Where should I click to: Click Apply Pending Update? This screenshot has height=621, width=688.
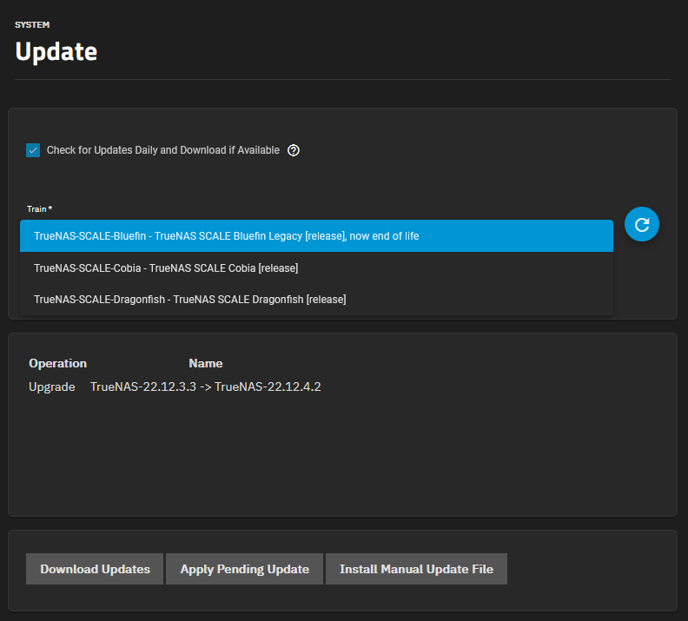[244, 569]
